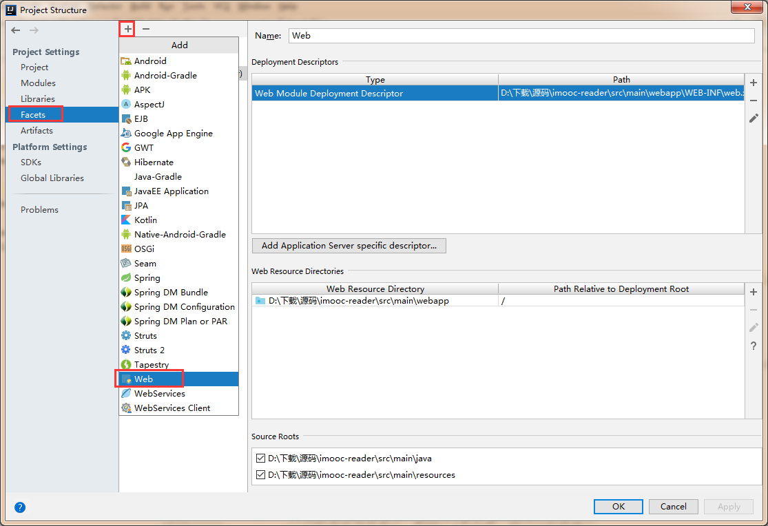Choose Kotlin facet
768x526 pixels.
pos(179,220)
